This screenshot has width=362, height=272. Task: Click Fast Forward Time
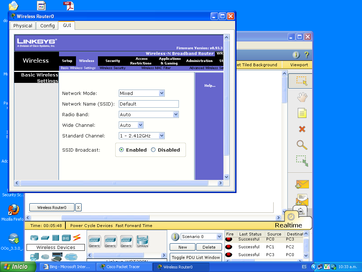coord(134,226)
